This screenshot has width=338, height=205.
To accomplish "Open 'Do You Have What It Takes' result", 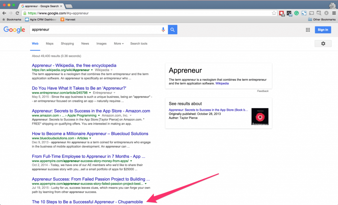I will [79, 88].
